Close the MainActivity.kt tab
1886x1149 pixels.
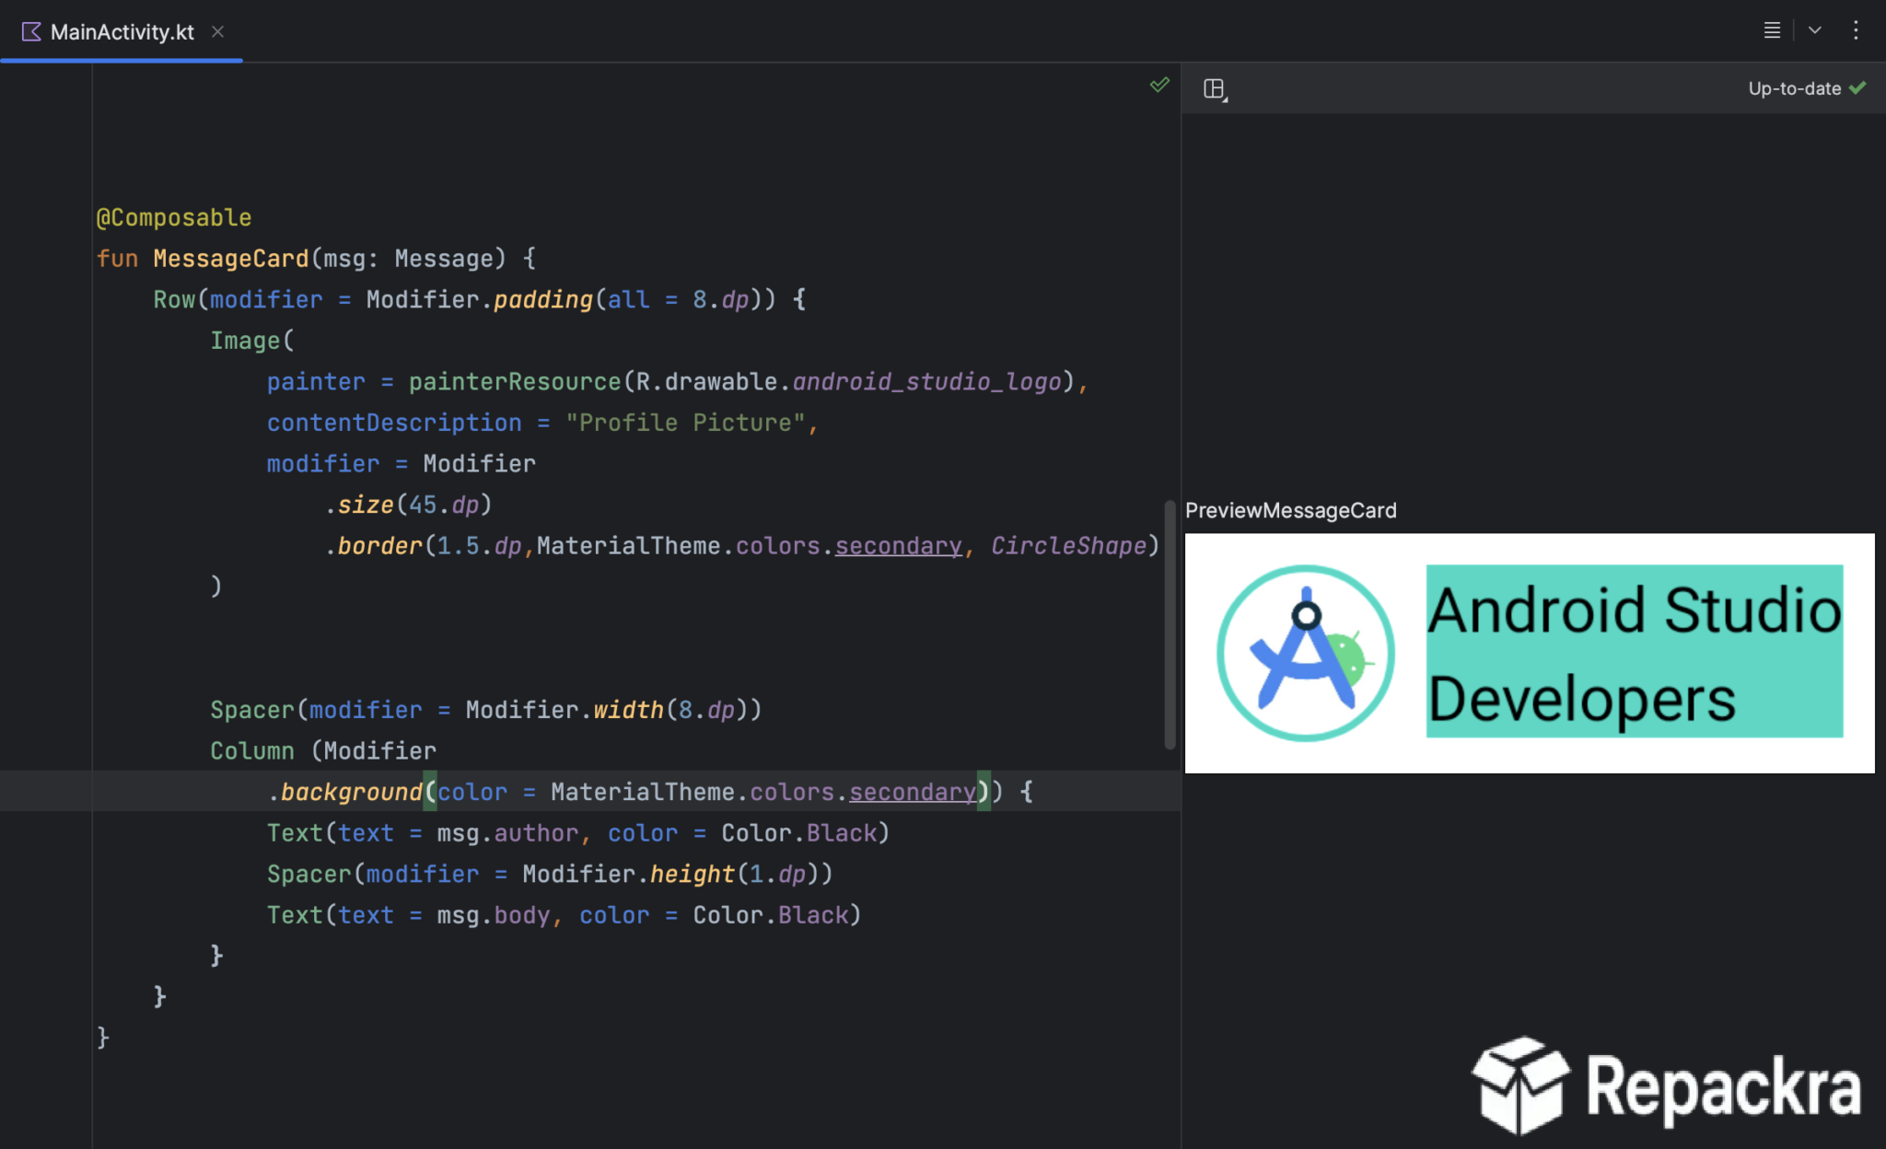pos(217,31)
